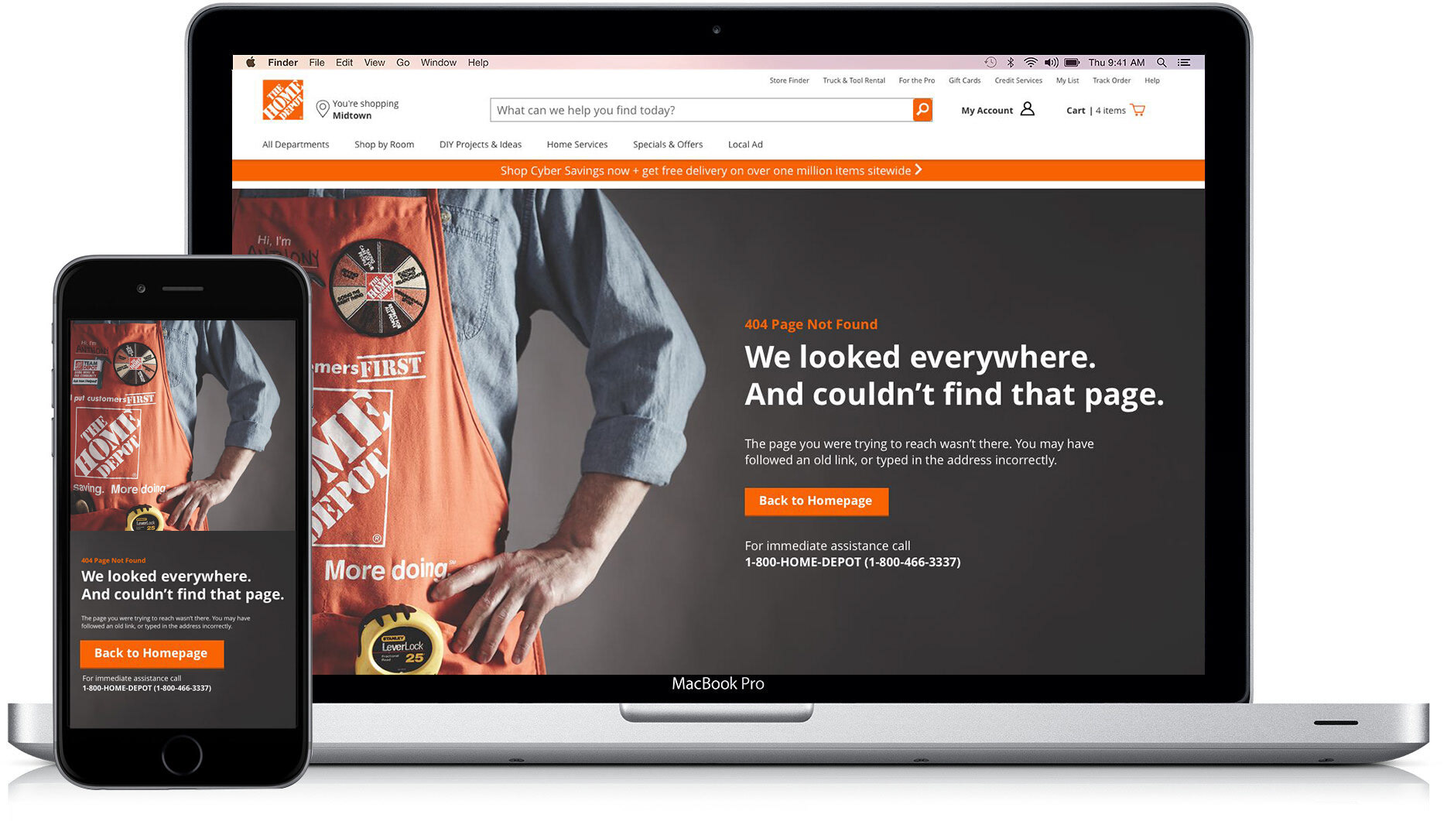
Task: Click the What can we help search field
Action: pyautogui.click(x=701, y=110)
